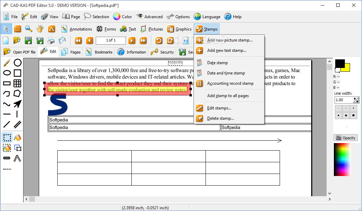The height and width of the screenshot is (211, 362).
Task: Switch to the Pages tab
Action: pyautogui.click(x=71, y=52)
